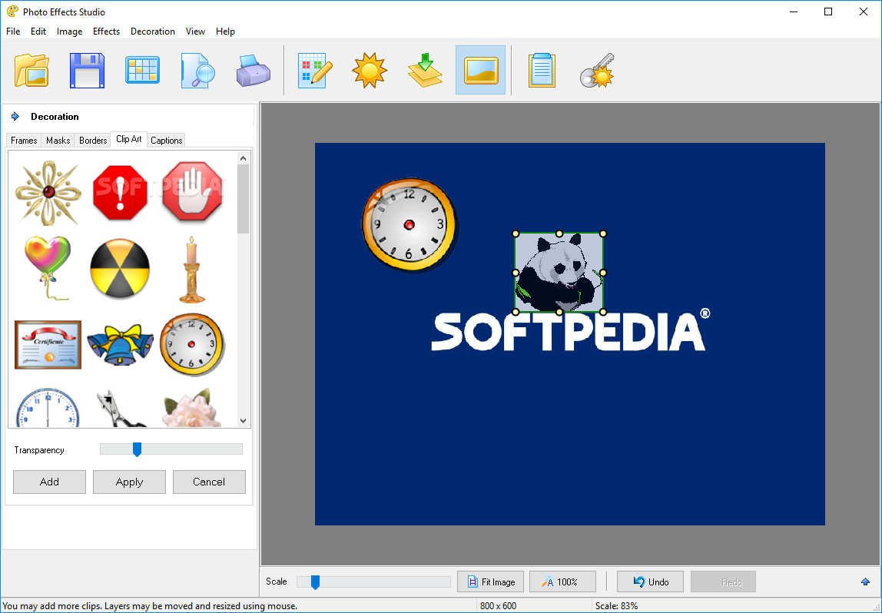This screenshot has width=882, height=613.
Task: Click the Cancel button
Action: click(209, 482)
